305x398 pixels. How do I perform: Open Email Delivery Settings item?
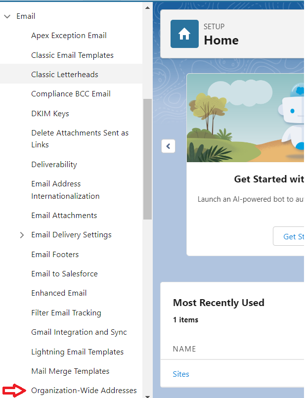(71, 235)
